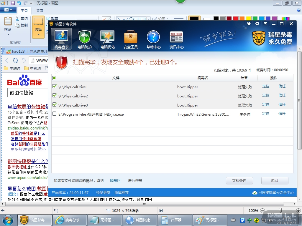
Task: Click 信任 for PhysicalDrive2
Action: [282, 95]
